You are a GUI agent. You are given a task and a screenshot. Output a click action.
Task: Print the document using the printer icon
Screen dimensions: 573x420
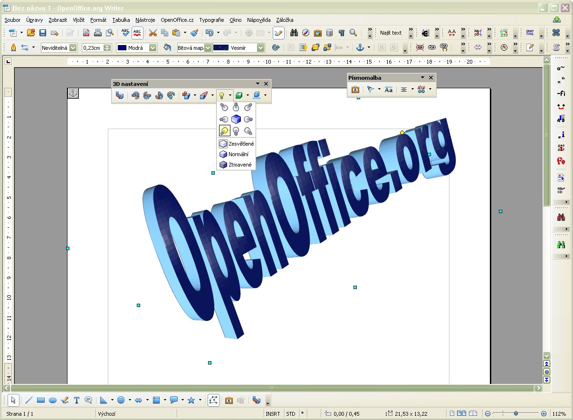pyautogui.click(x=98, y=33)
